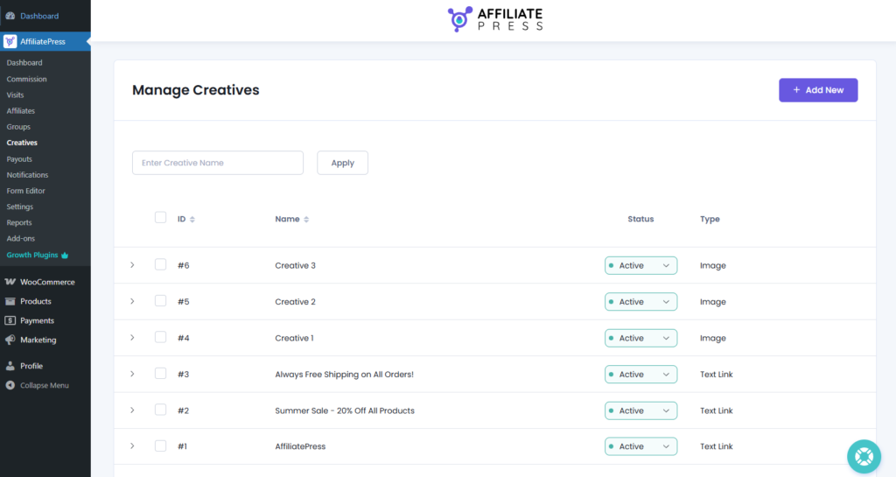Open status dropdown for Creative 1
Image resolution: width=896 pixels, height=477 pixels.
(641, 338)
